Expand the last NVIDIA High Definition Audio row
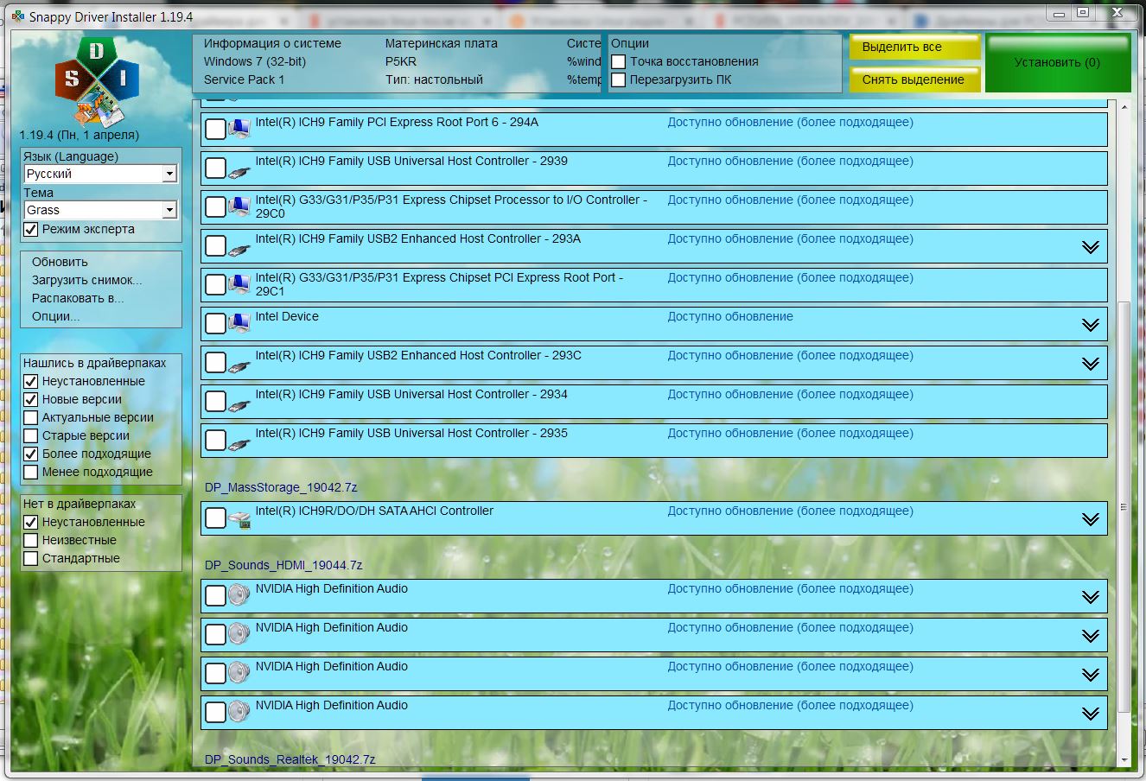Viewport: 1146px width, 781px height. pos(1091,714)
